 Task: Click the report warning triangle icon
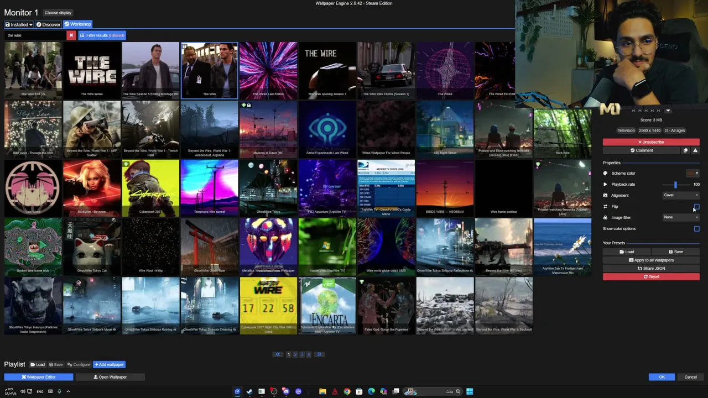(695, 150)
